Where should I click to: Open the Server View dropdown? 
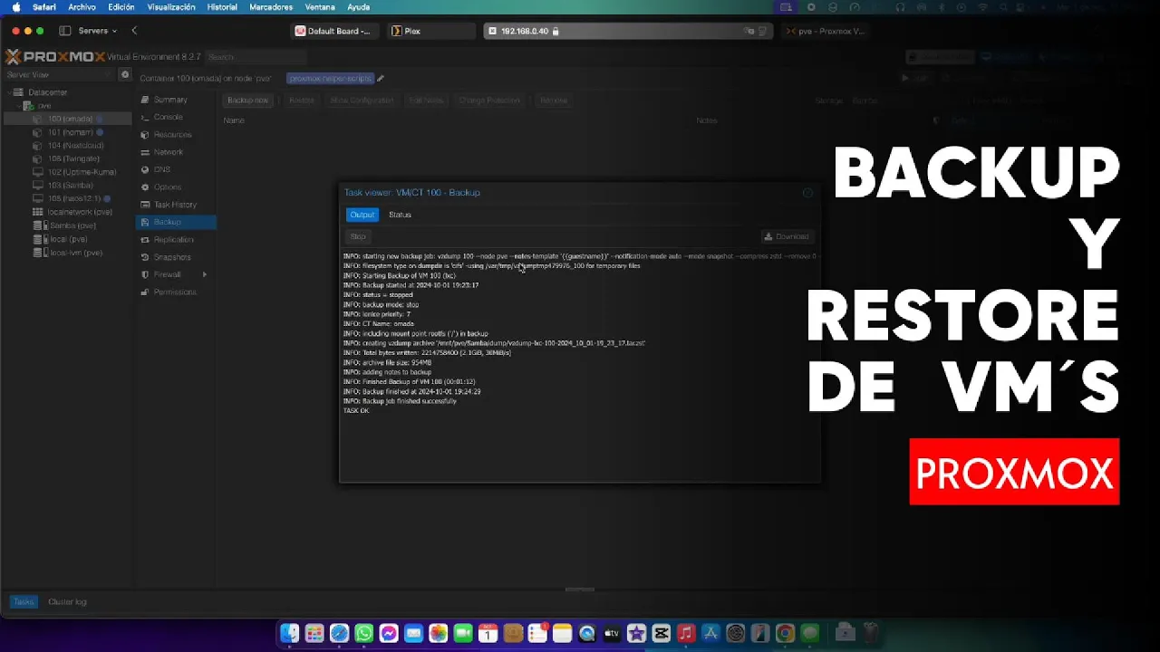coord(60,74)
